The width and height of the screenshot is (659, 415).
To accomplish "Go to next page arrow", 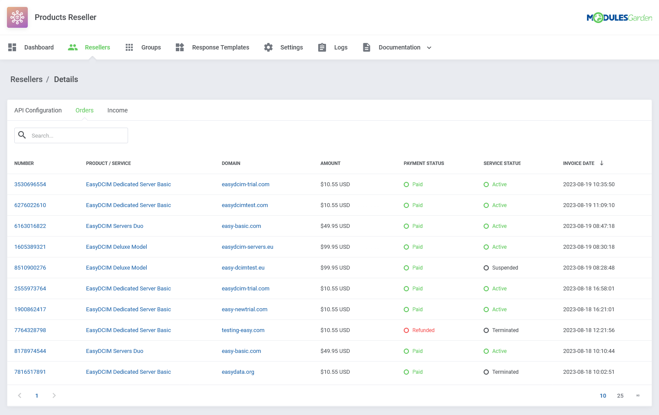I will (x=54, y=395).
